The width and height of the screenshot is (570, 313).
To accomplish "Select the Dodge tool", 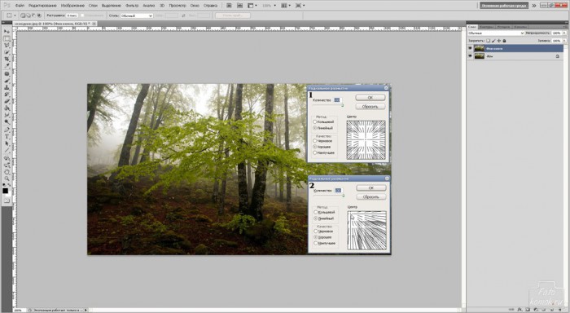I will point(7,122).
